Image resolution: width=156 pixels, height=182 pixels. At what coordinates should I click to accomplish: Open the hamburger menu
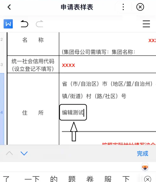(x=146, y=24)
